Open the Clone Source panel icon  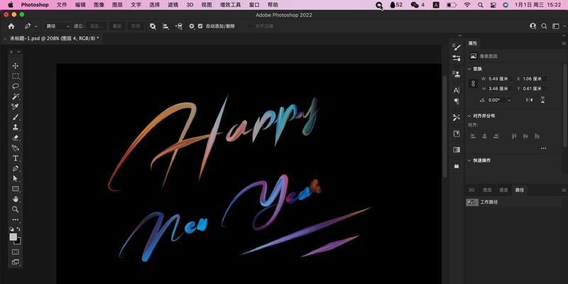pyautogui.click(x=457, y=75)
